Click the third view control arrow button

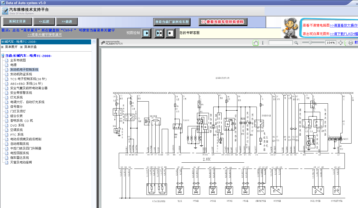[170, 33]
